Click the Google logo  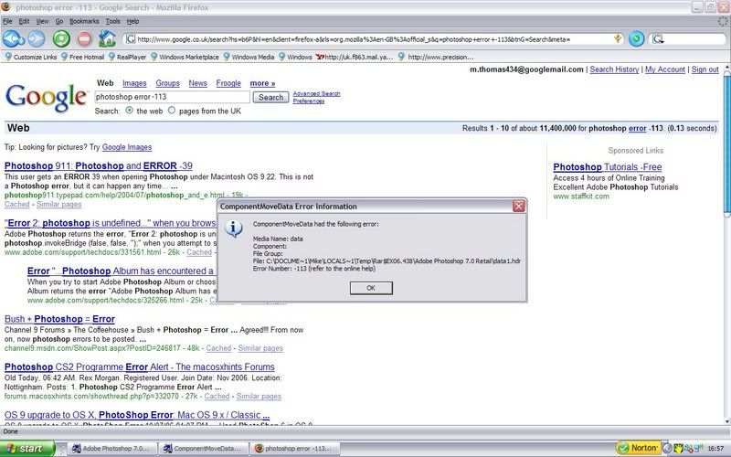[47, 97]
